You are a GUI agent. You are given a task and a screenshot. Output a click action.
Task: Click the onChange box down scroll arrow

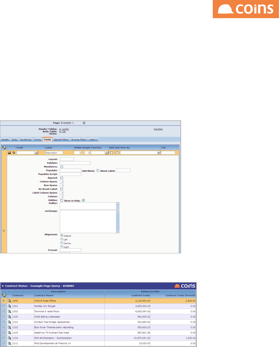pyautogui.click(x=118, y=231)
